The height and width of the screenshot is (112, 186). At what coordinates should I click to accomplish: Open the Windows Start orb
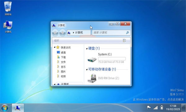(x=5, y=108)
